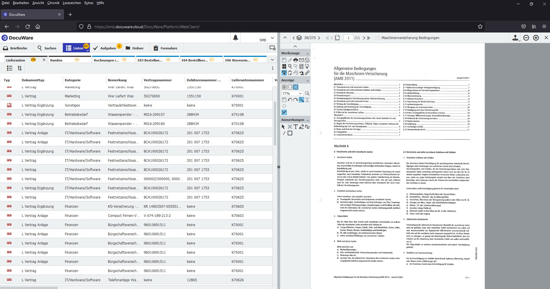Image resolution: width=550 pixels, height=289 pixels.
Task: Click the magnifier search tool in Werkzeuge
Action: coord(290,66)
